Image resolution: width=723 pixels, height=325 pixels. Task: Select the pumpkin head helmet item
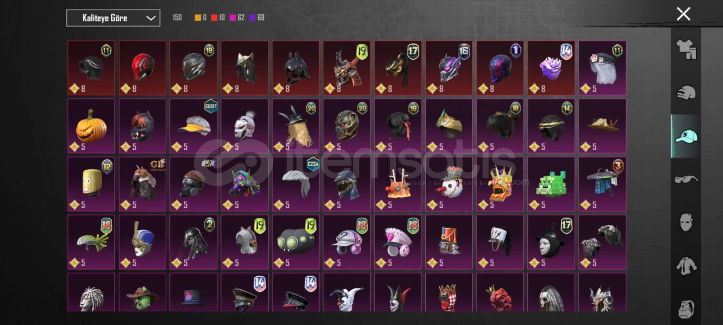click(x=91, y=126)
